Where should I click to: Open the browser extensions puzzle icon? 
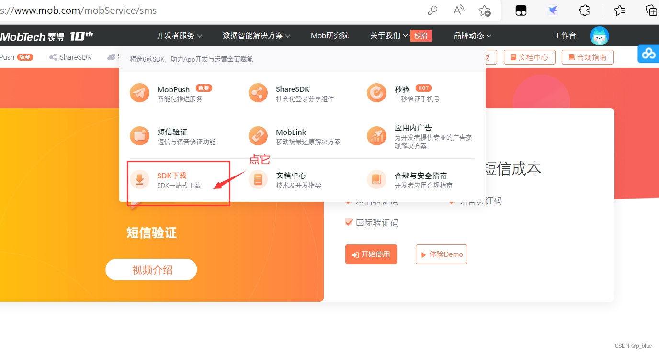pos(584,11)
